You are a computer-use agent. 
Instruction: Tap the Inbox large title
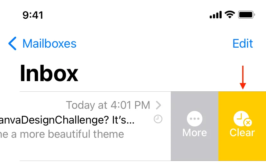[x=49, y=73]
